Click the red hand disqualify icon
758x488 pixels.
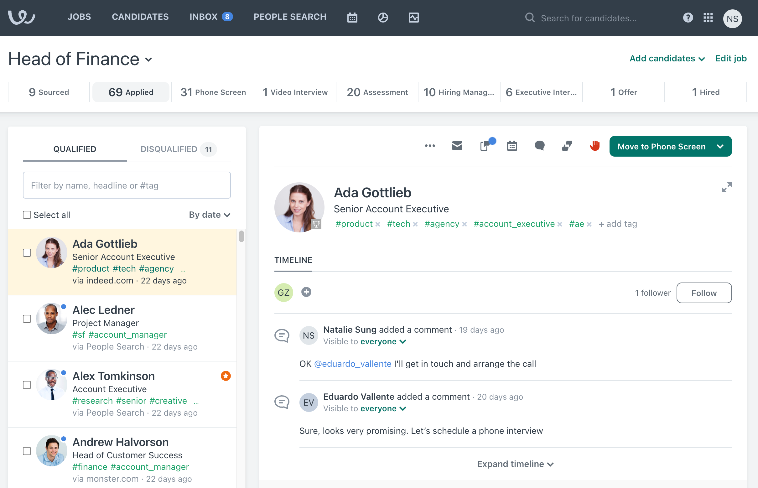(594, 146)
